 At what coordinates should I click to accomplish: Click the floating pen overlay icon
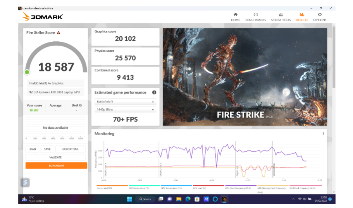click(25, 182)
